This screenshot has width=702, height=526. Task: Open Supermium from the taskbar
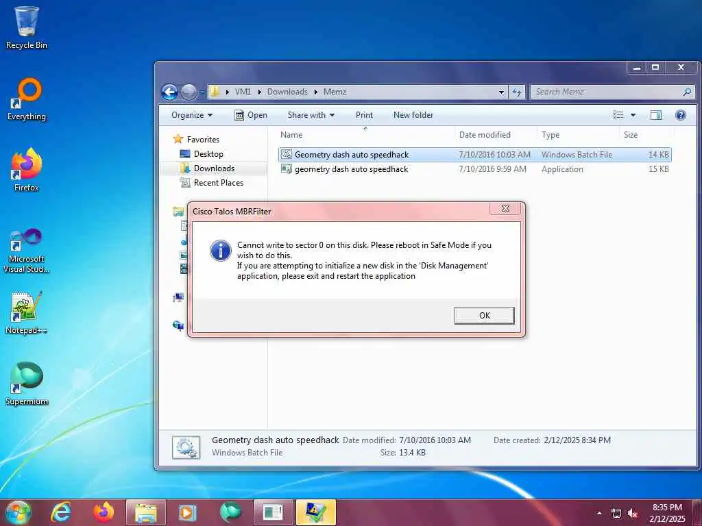[x=230, y=512]
